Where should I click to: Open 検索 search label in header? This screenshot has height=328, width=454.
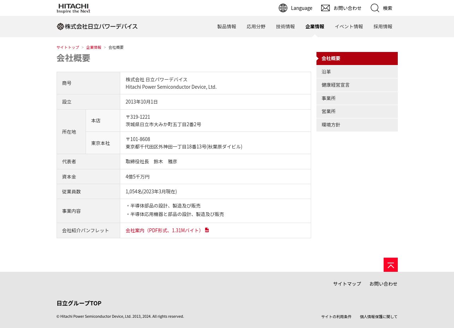[388, 8]
